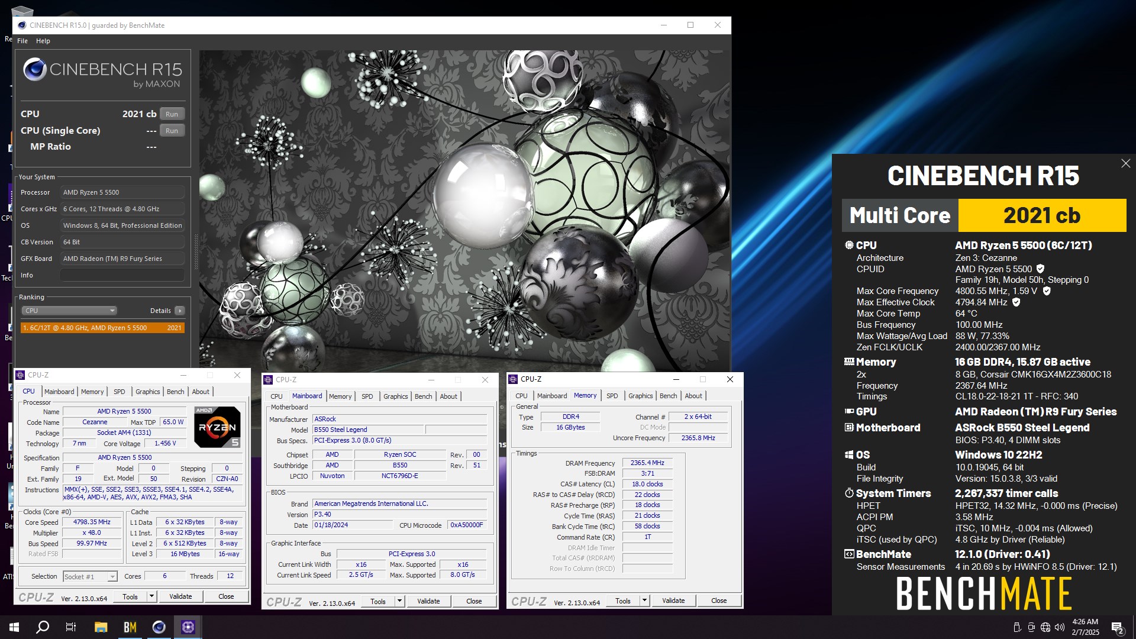This screenshot has height=639, width=1136.
Task: Open File Explorer from taskbar
Action: pos(101,627)
